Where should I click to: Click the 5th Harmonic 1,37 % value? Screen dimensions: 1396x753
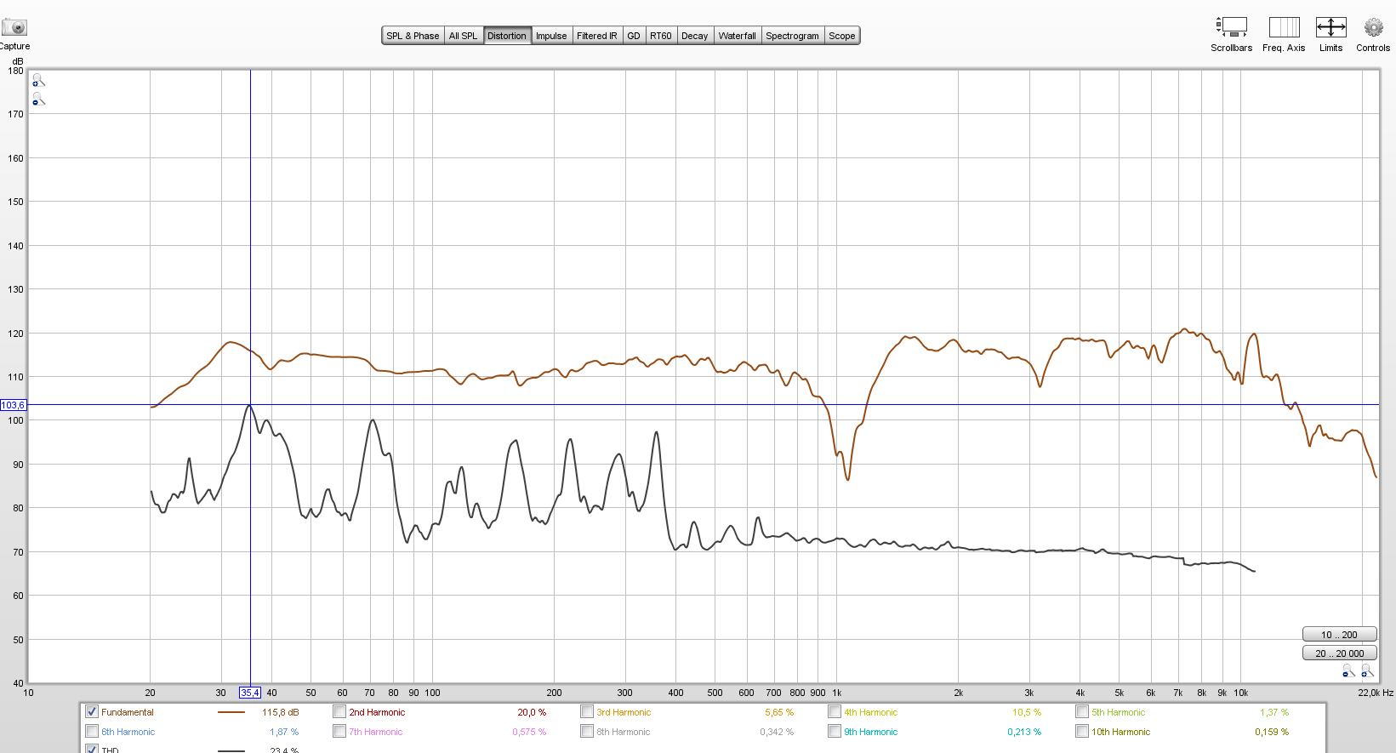(x=1274, y=713)
